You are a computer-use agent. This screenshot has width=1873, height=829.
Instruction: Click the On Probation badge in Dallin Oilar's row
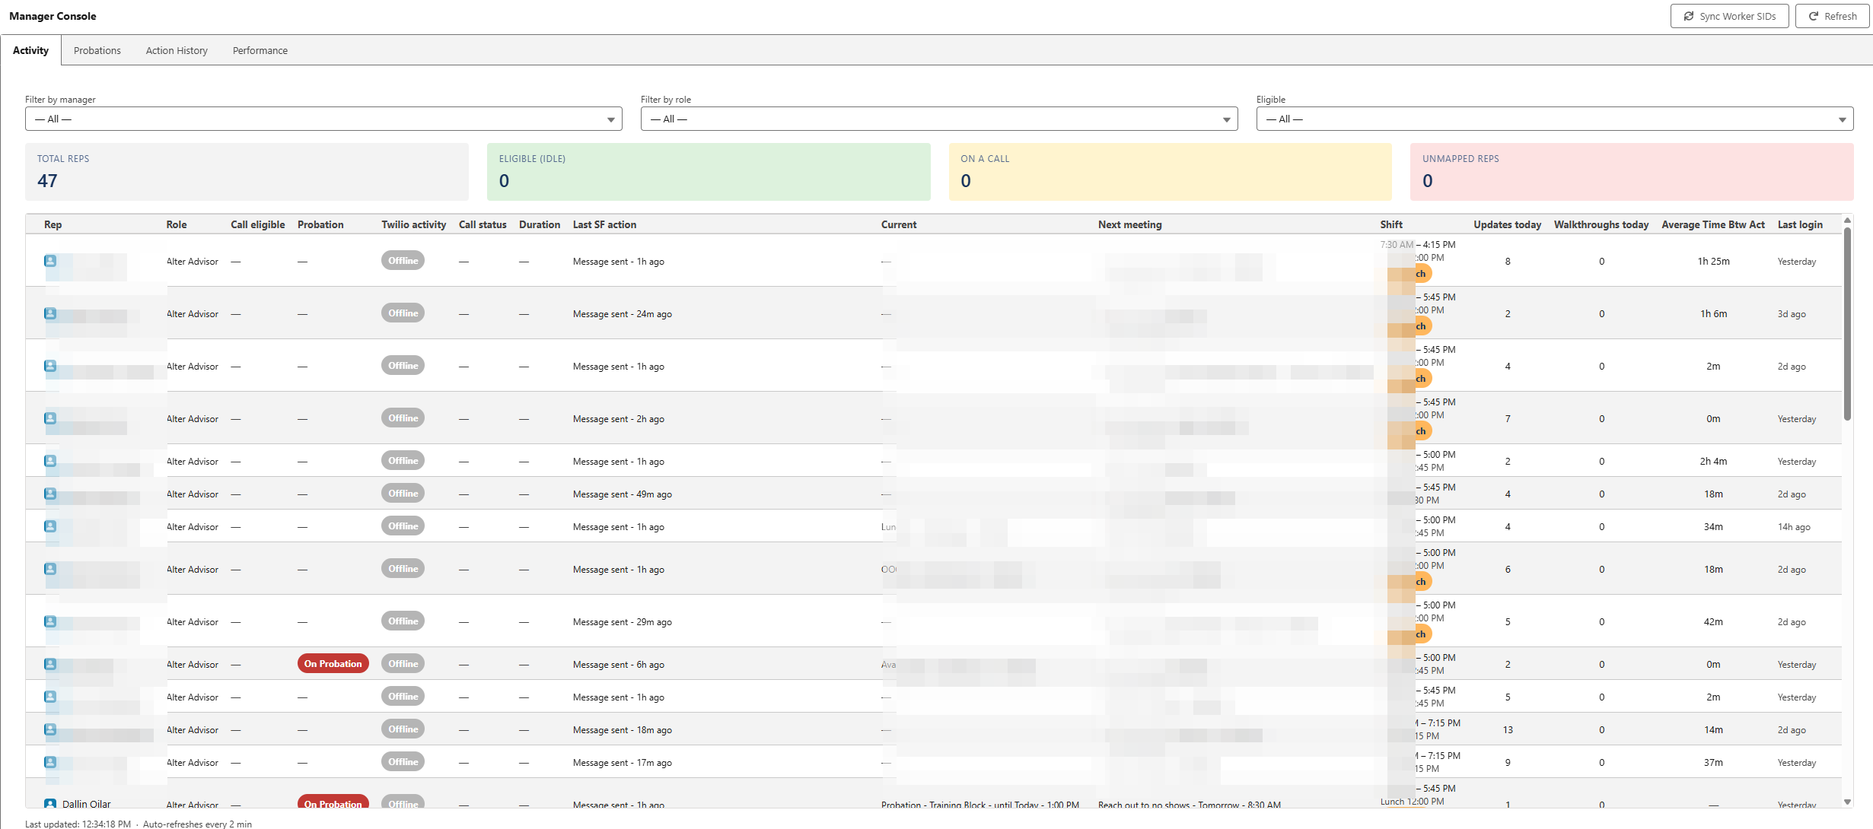pyautogui.click(x=333, y=802)
